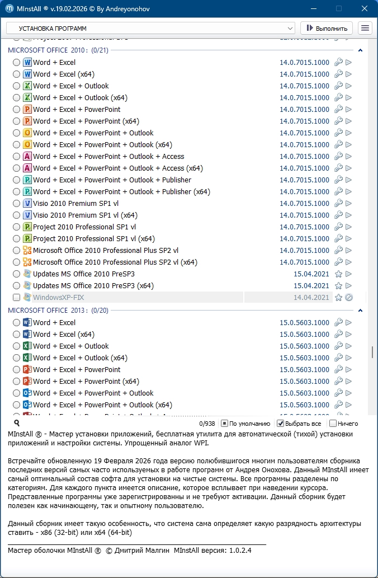Select radio for Office 2010 Word + Excel + Outlook (x64)
Viewport: 378px width, 578px height.
16,98
